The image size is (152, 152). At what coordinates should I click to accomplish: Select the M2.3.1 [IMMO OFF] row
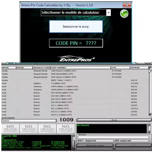pos(75,105)
